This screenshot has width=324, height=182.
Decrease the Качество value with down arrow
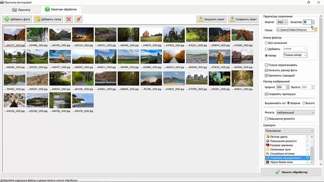313,23
